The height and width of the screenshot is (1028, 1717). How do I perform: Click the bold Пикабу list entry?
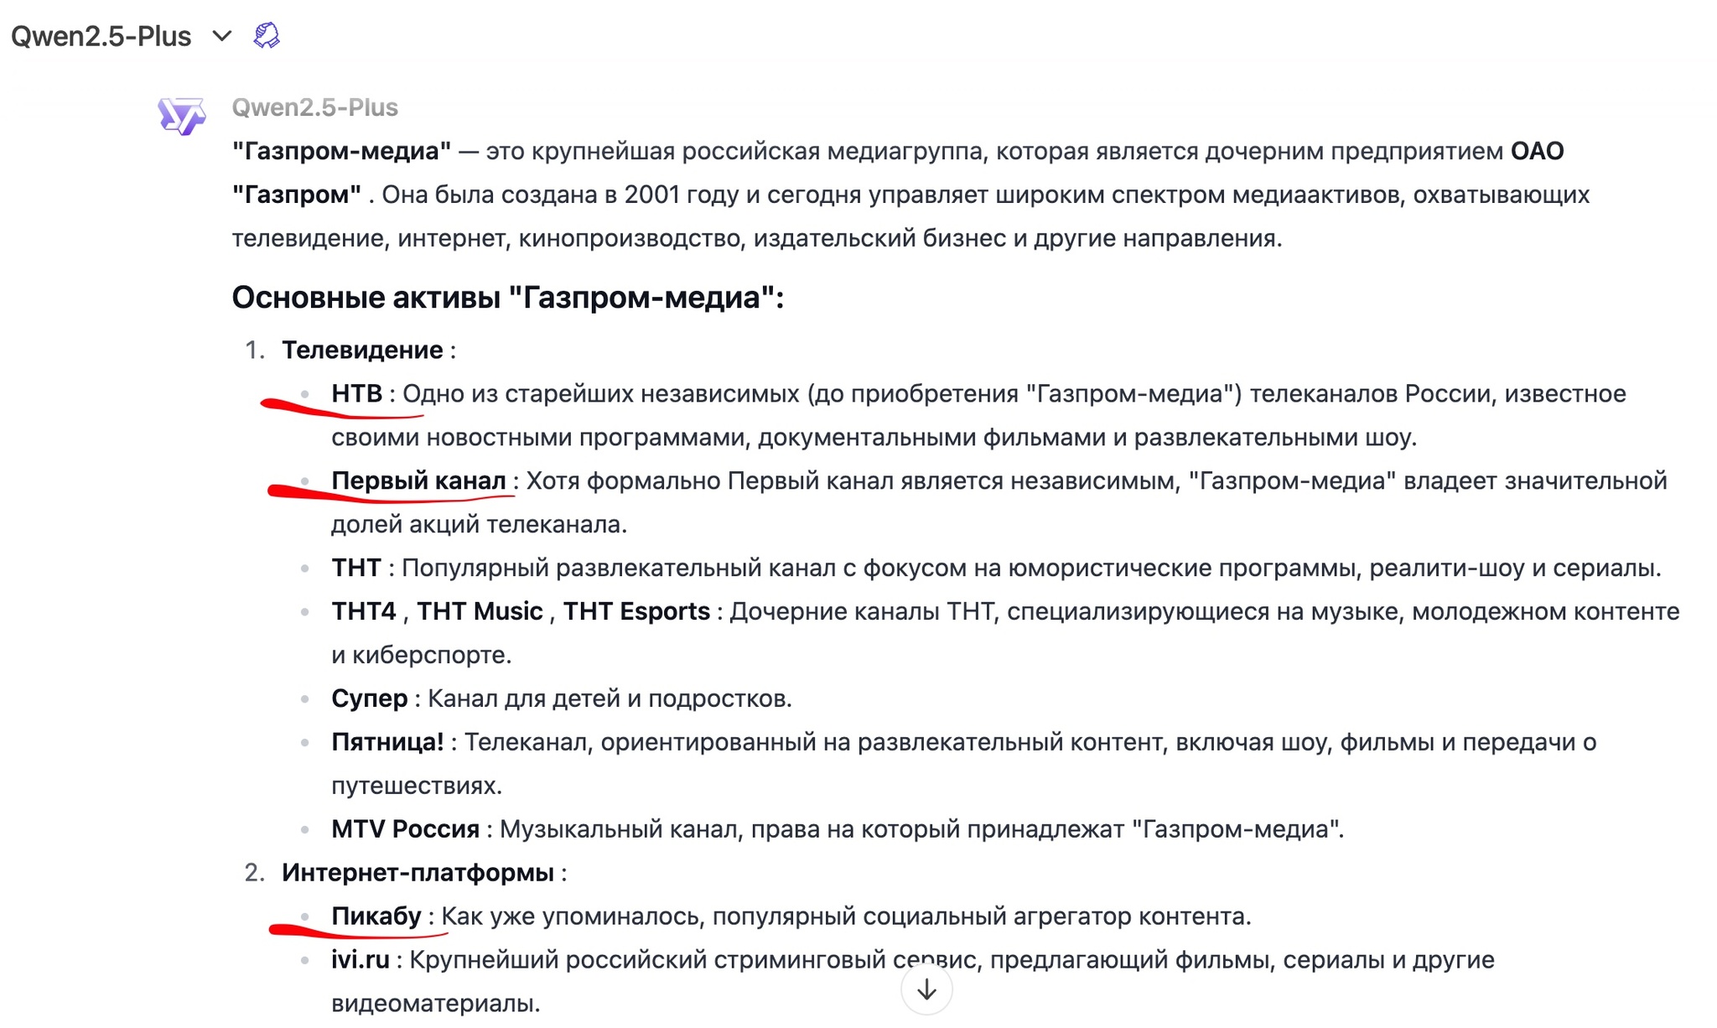pyautogui.click(x=376, y=916)
